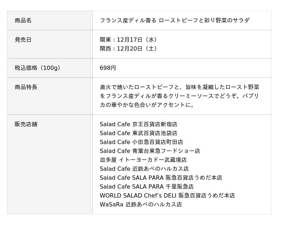Select 皿多屋 イトーヨーカドー武蔵境店 entry
This screenshot has width=285, height=225.
143,160
